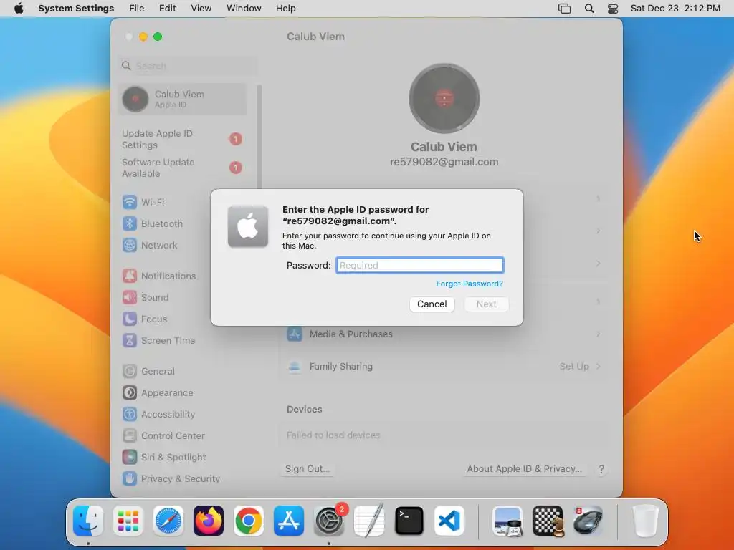
Task: Click the Focus moon icon
Action: [x=130, y=319]
